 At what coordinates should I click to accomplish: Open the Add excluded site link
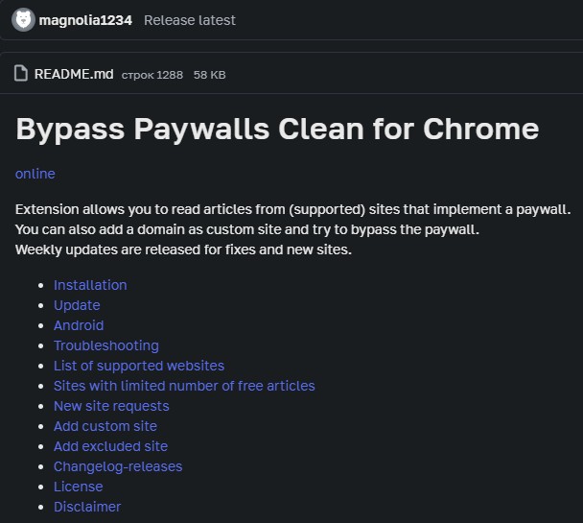point(111,446)
